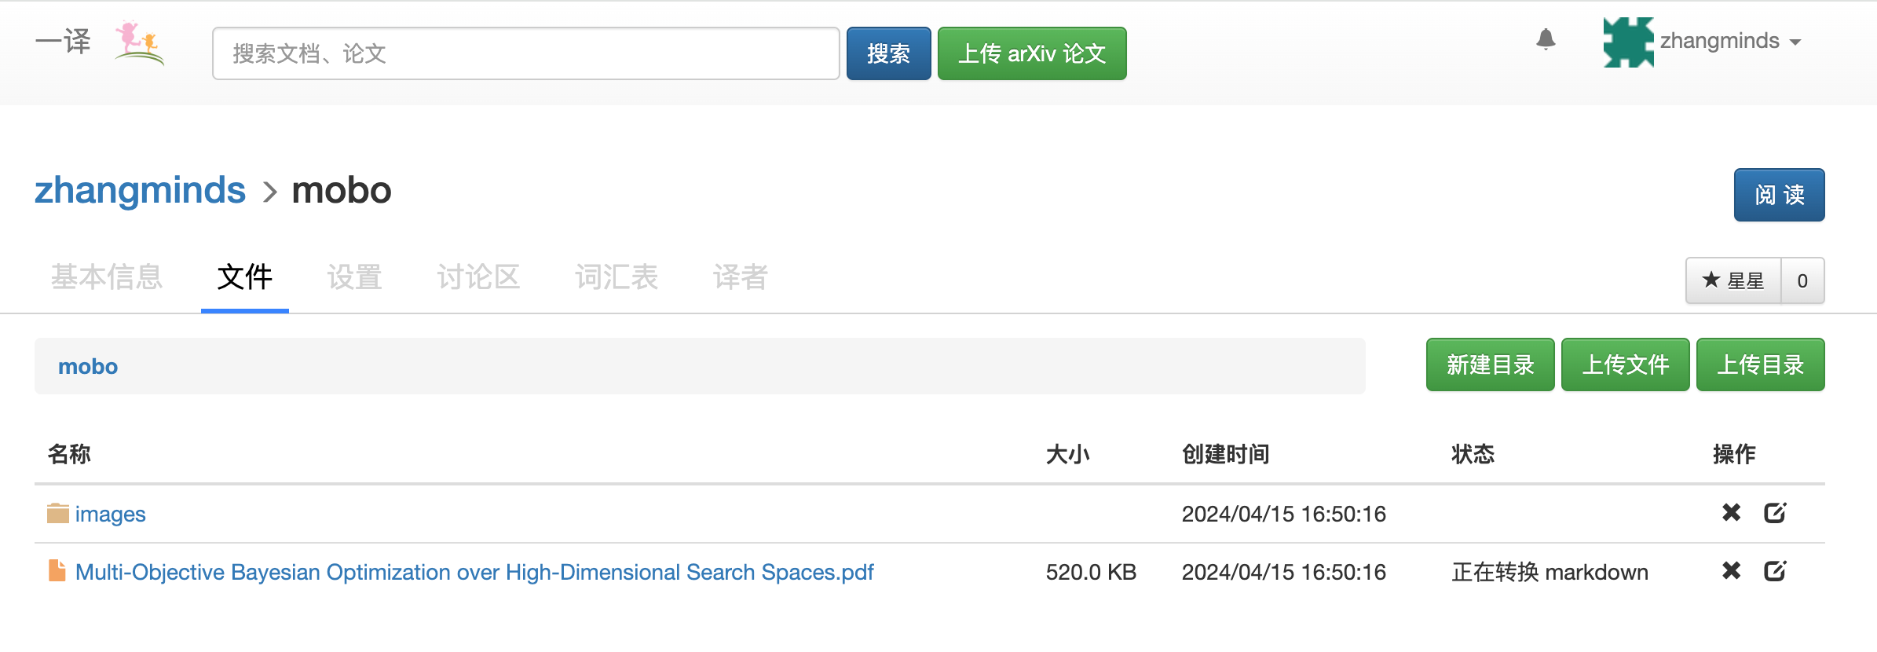This screenshot has width=1877, height=652.
Task: Edit the Multi-Objective Bayesian Optimization PDF entry
Action: [x=1775, y=571]
